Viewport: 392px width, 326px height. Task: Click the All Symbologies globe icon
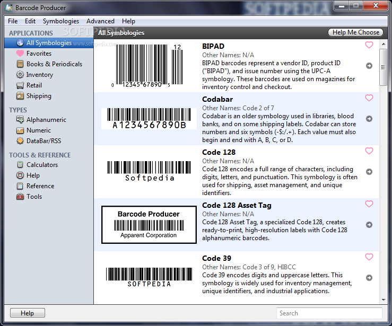(20, 43)
